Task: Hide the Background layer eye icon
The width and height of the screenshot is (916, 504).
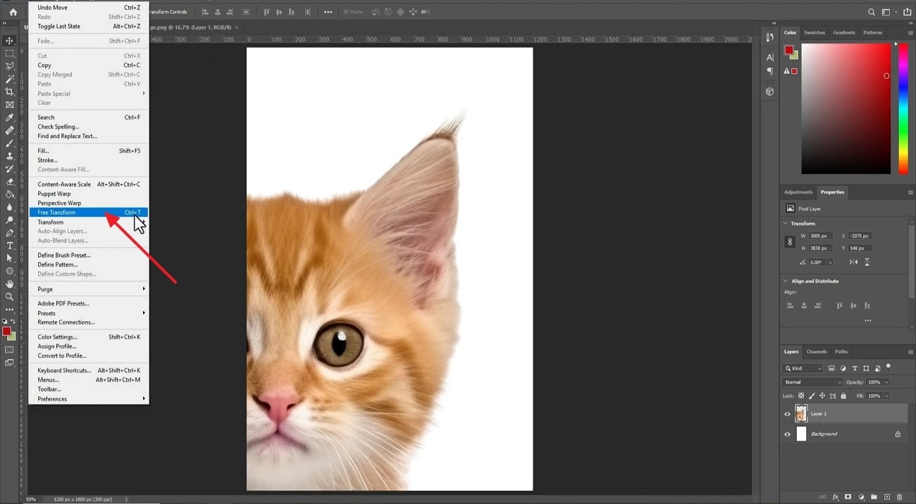Action: tap(787, 434)
